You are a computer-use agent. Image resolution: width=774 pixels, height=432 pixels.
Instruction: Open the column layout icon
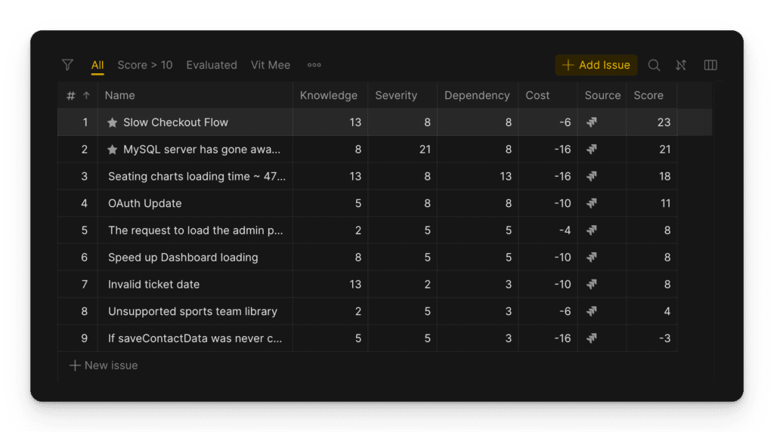711,66
